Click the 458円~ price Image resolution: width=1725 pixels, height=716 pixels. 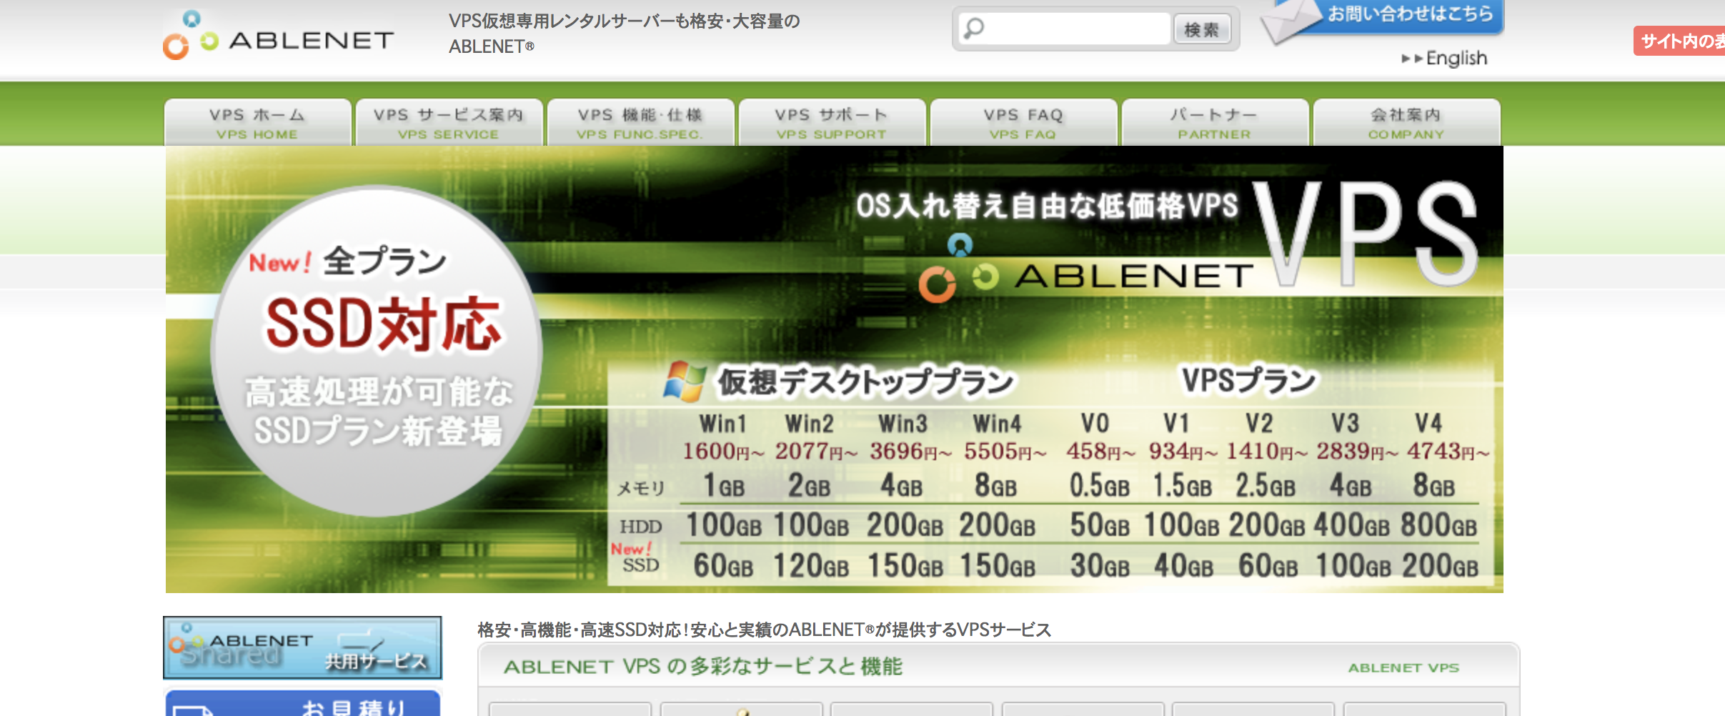pos(1100,452)
